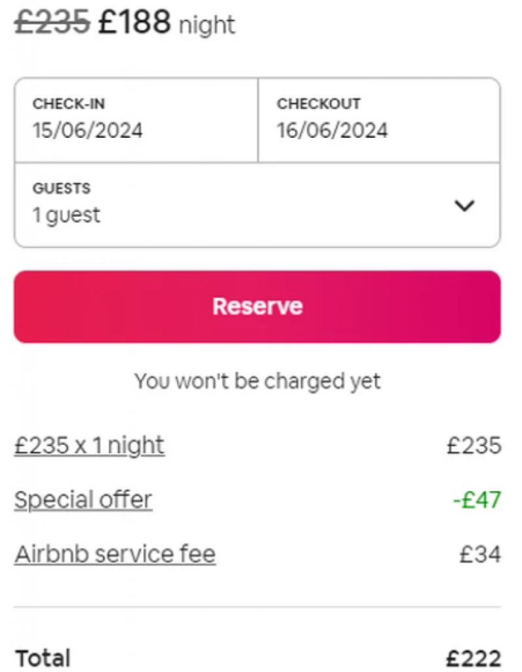Click the bold £222 total amount

coord(473,658)
